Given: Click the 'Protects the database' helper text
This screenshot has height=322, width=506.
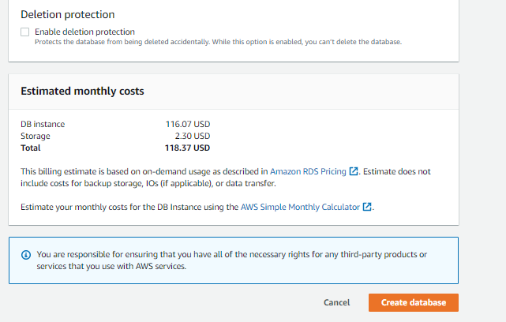Looking at the screenshot, I should coord(218,42).
